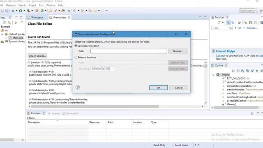Click the Debug bug icon in toolbar

pyautogui.click(x=13, y=11)
